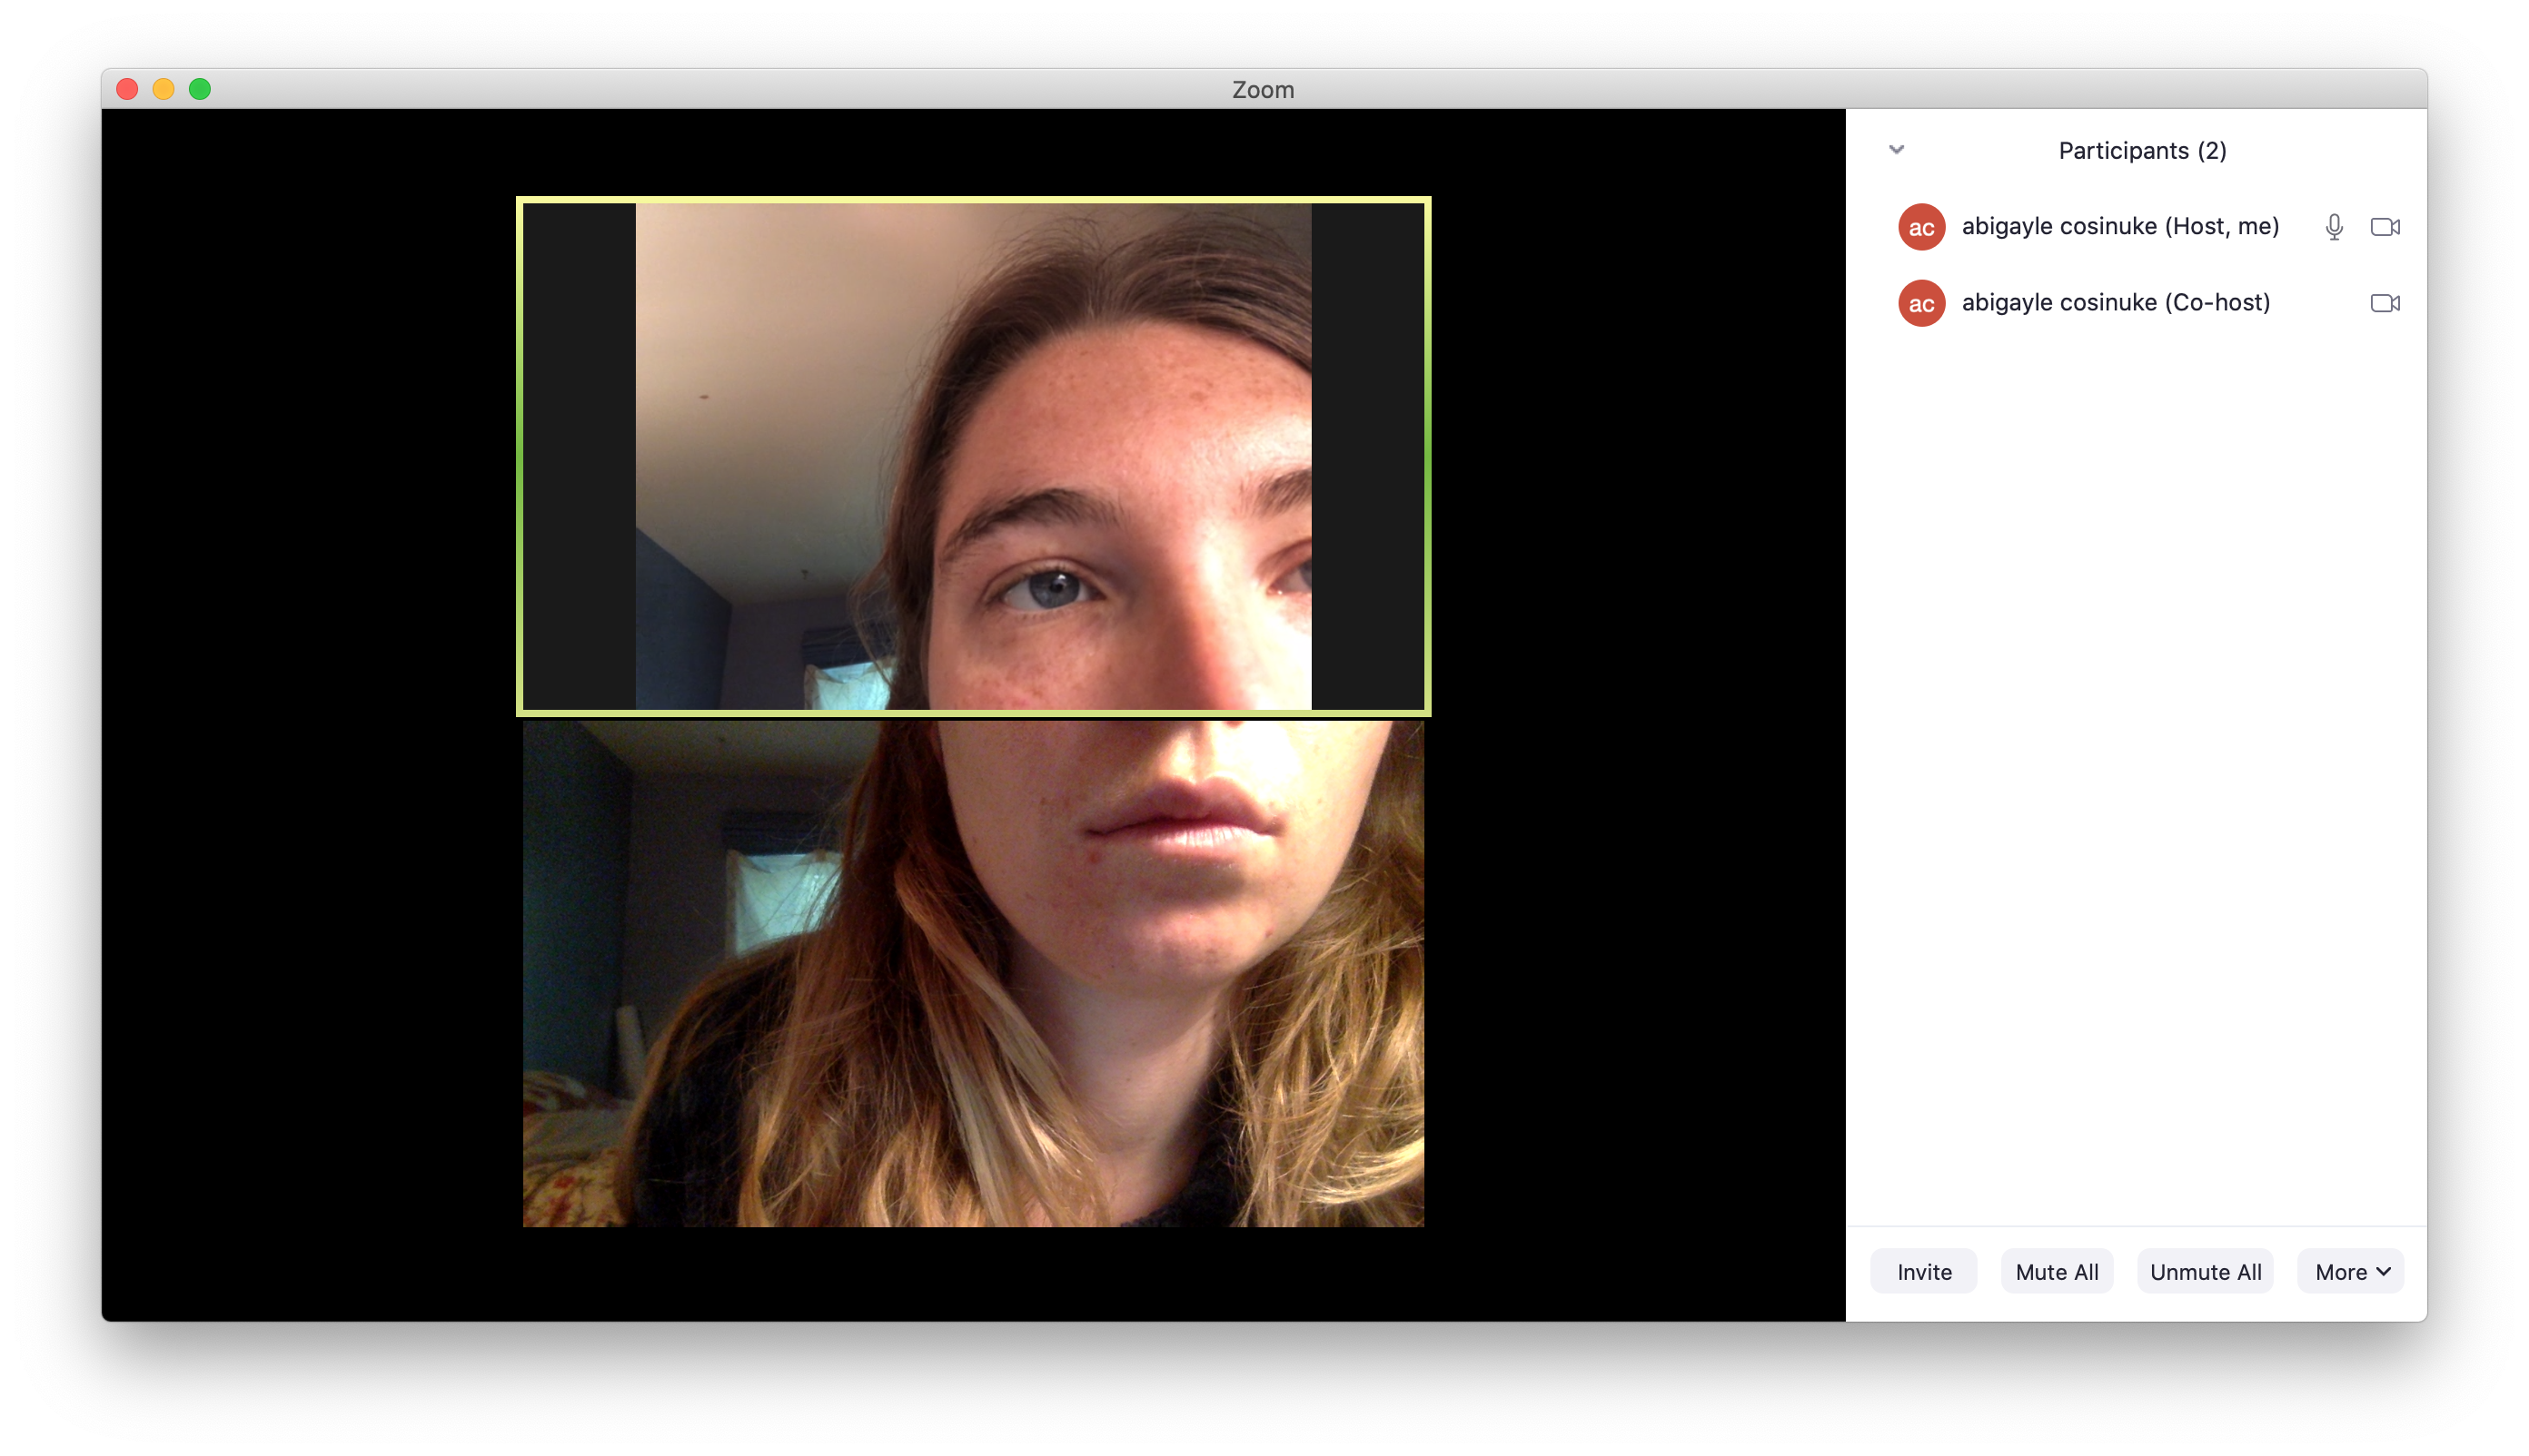
Task: Click the yellow minimize window button
Action: pos(164,89)
